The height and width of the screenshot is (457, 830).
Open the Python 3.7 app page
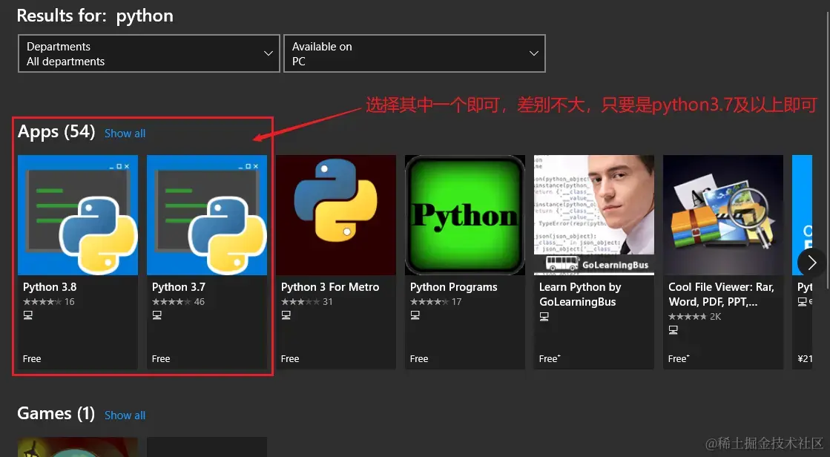point(207,215)
